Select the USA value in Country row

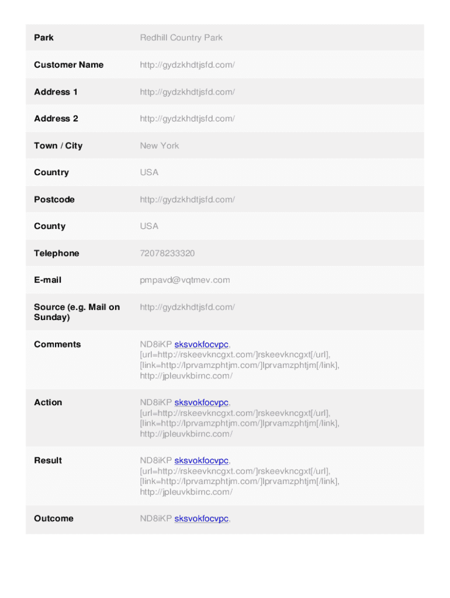pos(149,172)
